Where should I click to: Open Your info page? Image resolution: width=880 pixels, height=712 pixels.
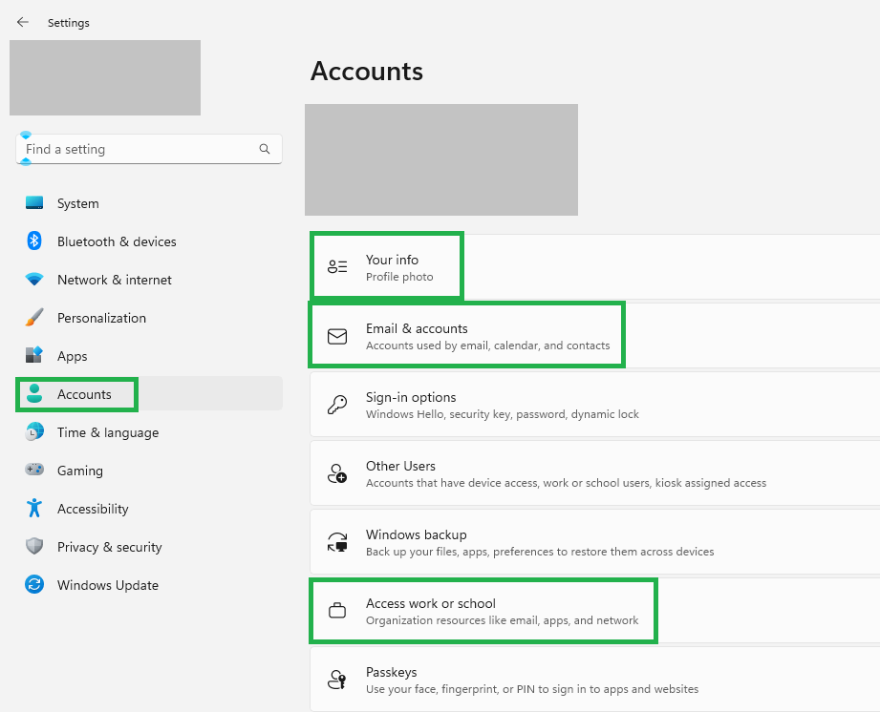[x=595, y=267]
